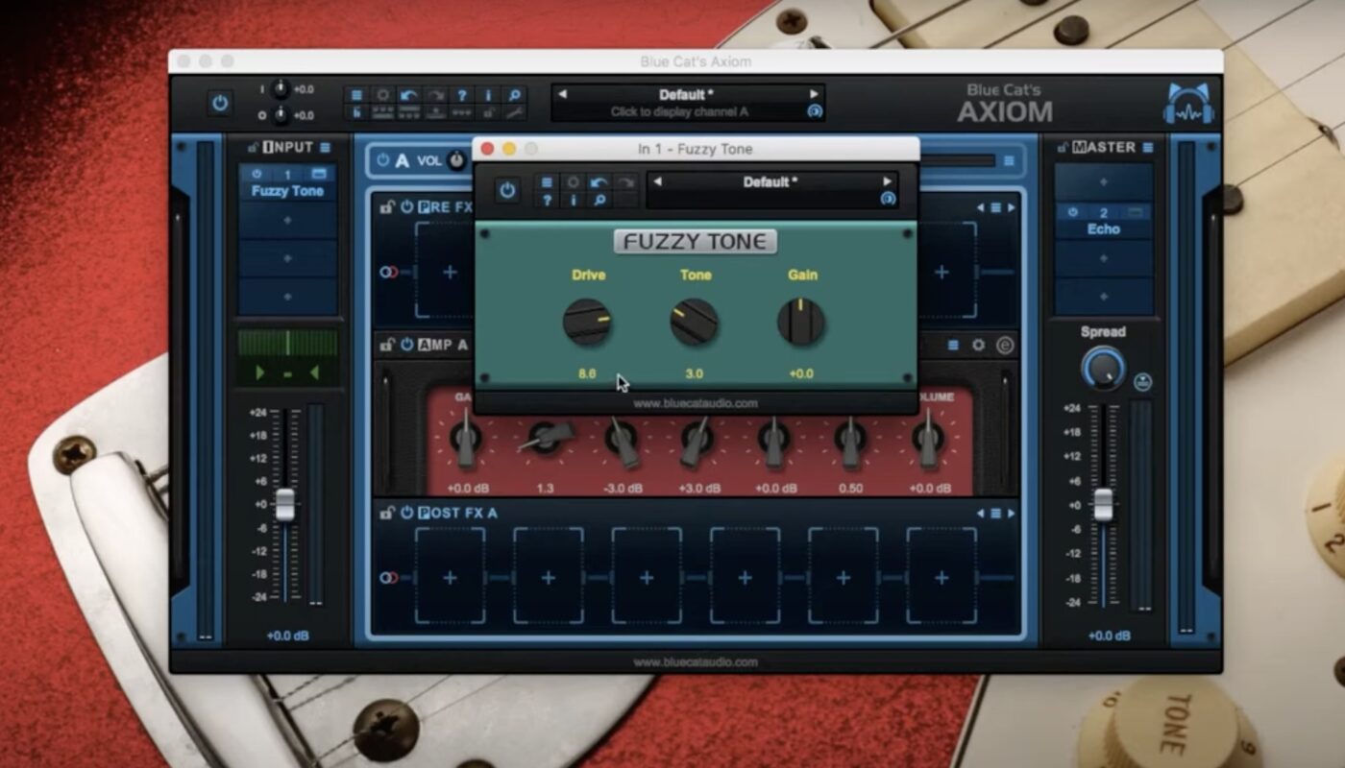Toggle the Post FX A section power
This screenshot has width=1345, height=768.
406,513
